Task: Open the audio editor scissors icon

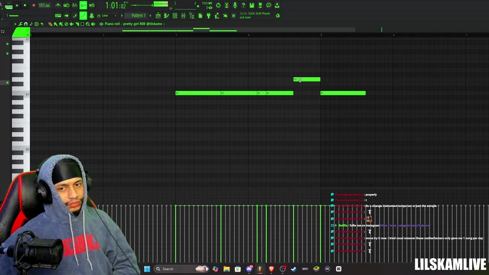Action: [227, 5]
